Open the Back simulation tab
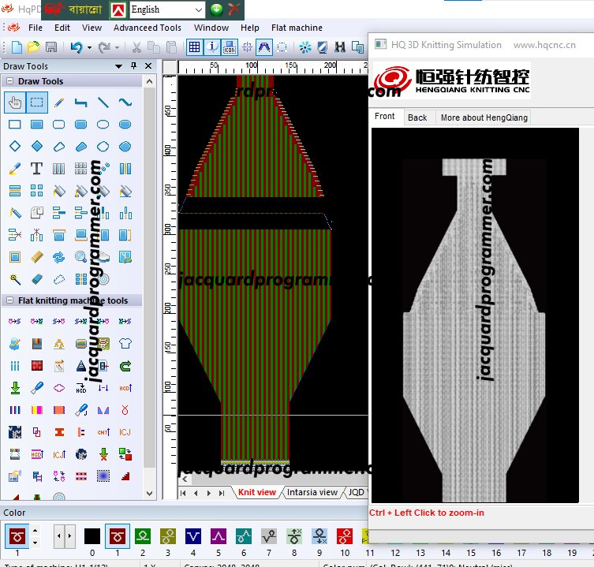This screenshot has height=567, width=594. click(x=417, y=118)
